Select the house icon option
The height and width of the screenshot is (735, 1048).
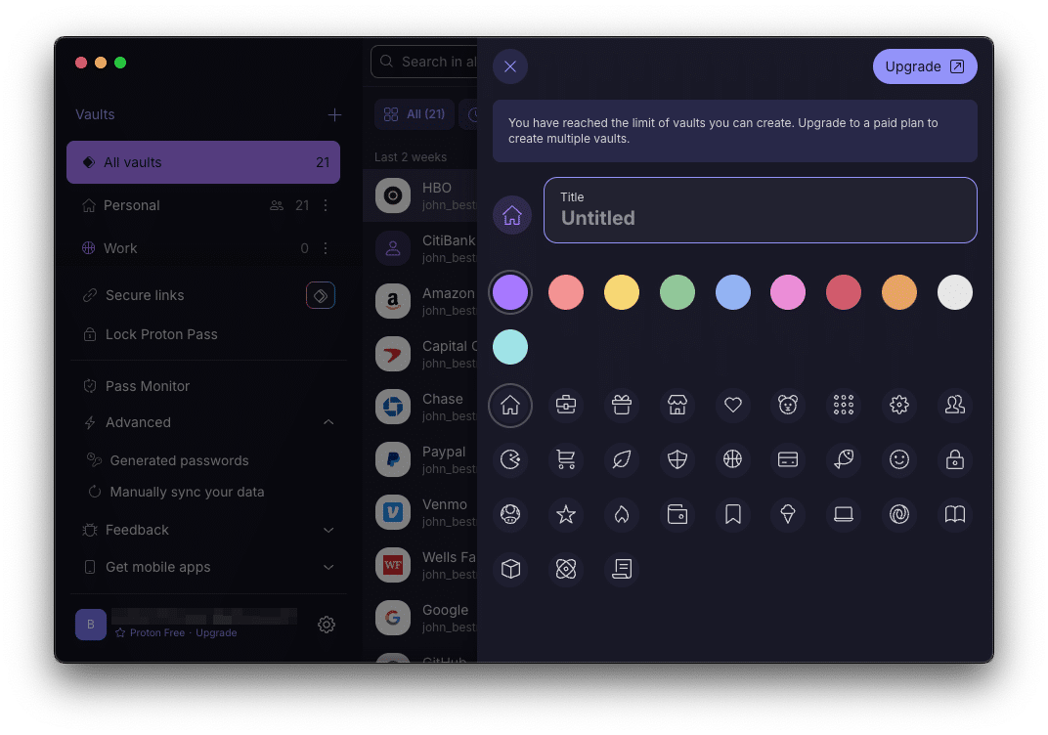(x=510, y=405)
